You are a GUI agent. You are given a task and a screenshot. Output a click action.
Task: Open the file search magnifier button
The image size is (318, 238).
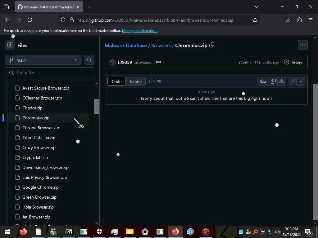[x=89, y=60]
